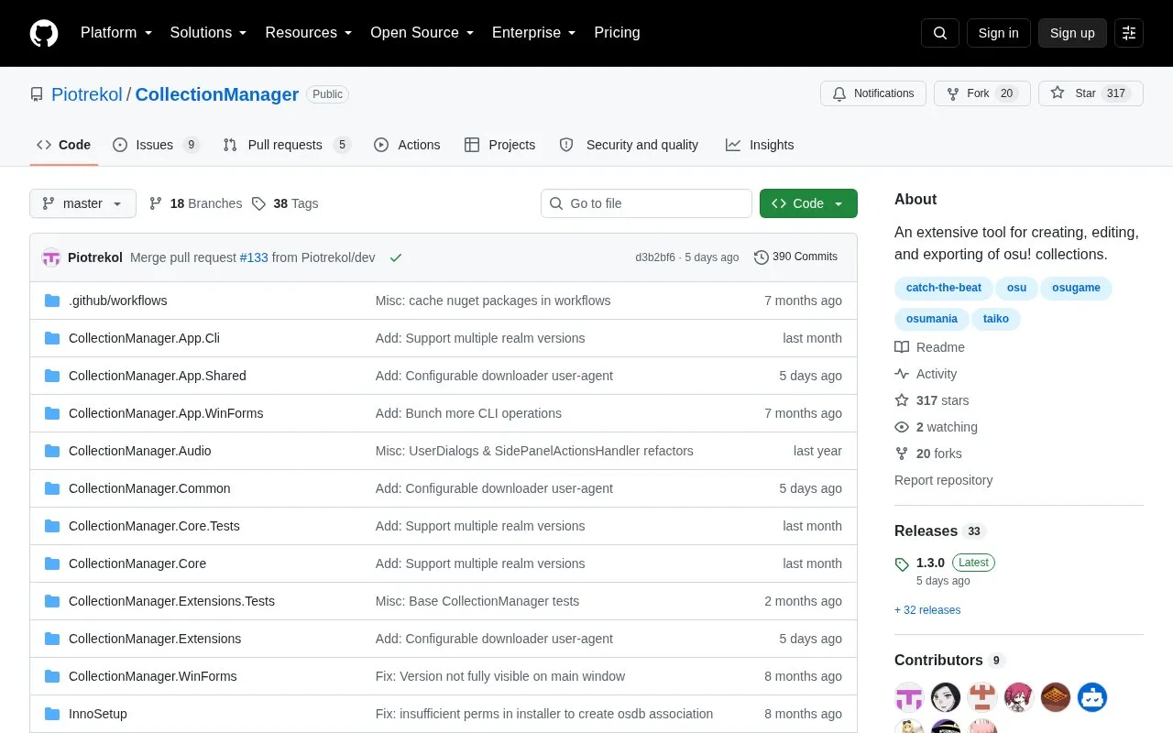Click the pulse icon beside Activity
The height and width of the screenshot is (733, 1173).
coord(902,374)
